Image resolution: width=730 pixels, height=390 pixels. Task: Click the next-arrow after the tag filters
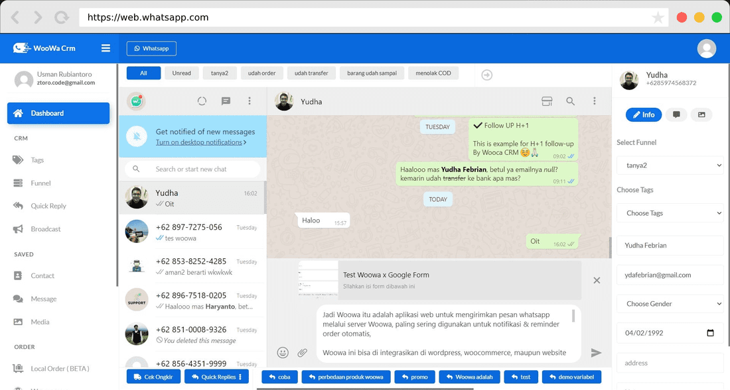click(486, 75)
